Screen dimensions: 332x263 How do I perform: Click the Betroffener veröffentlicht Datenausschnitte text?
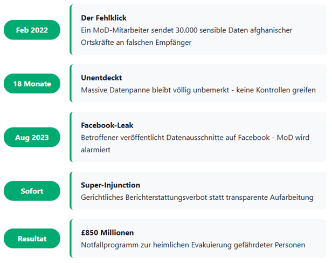click(195, 144)
